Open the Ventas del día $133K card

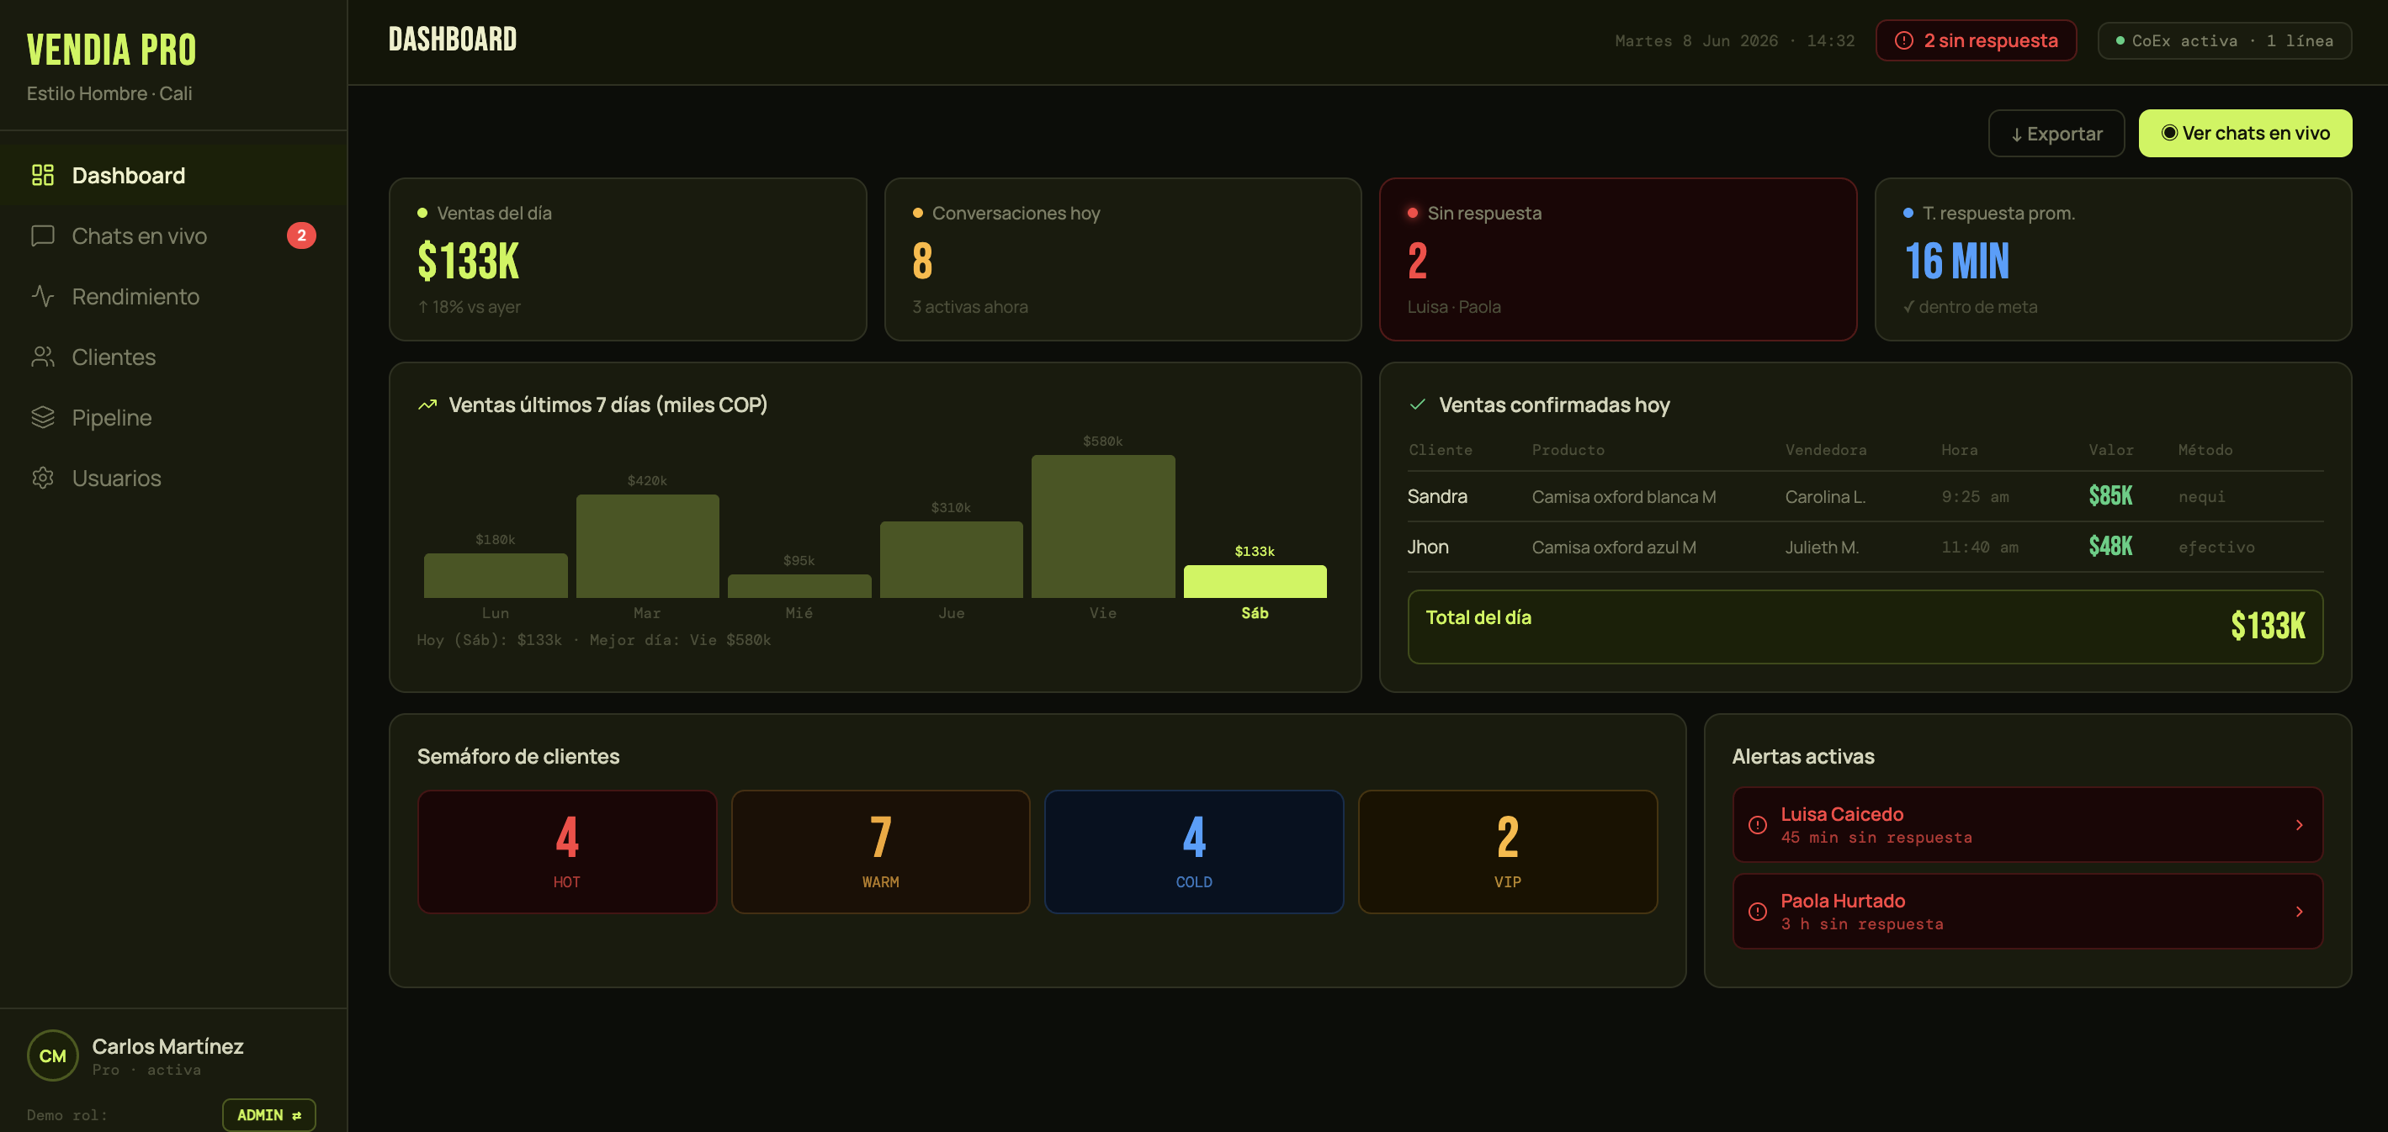[628, 259]
